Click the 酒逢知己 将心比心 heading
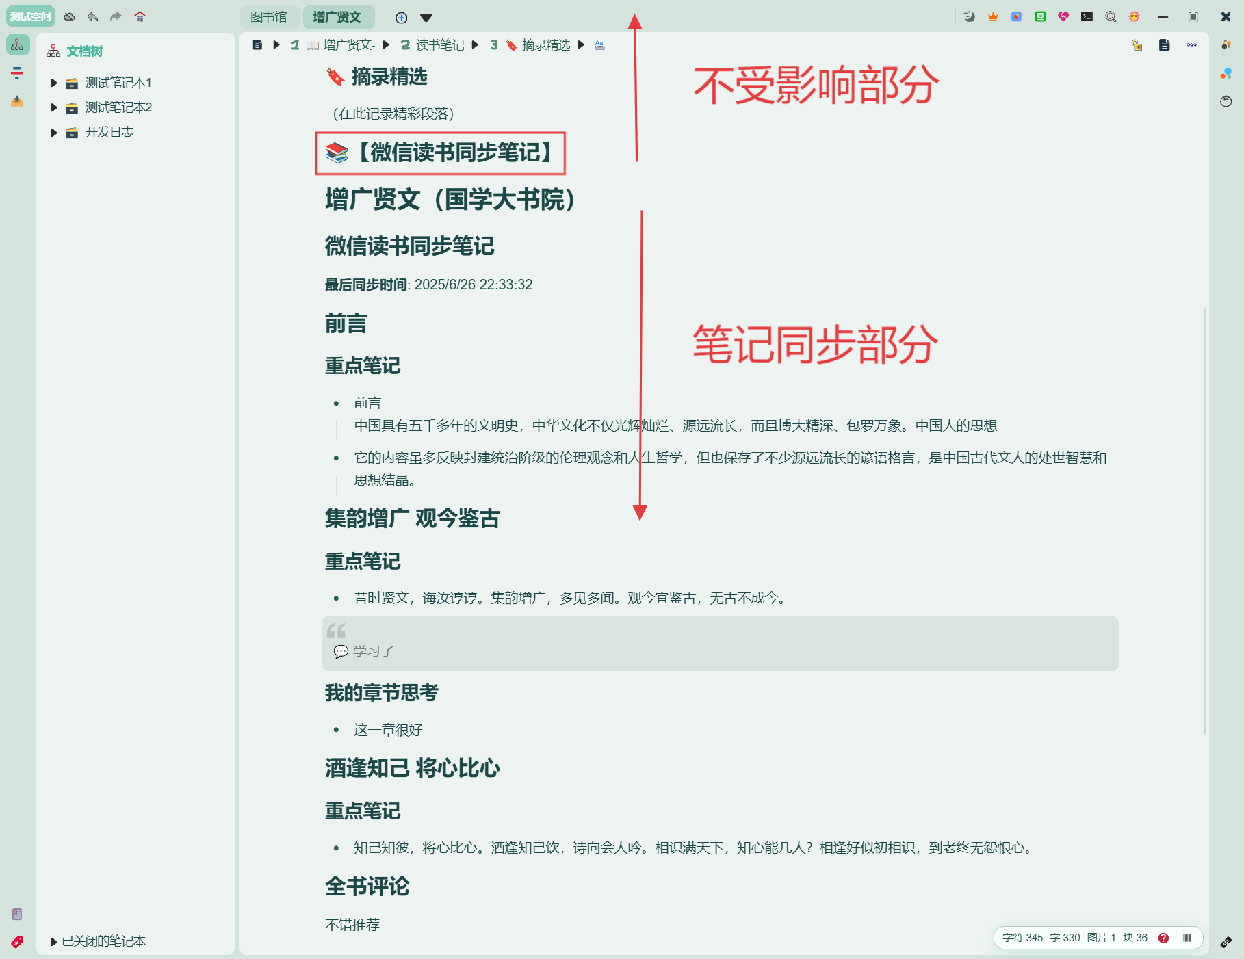 [x=412, y=768]
